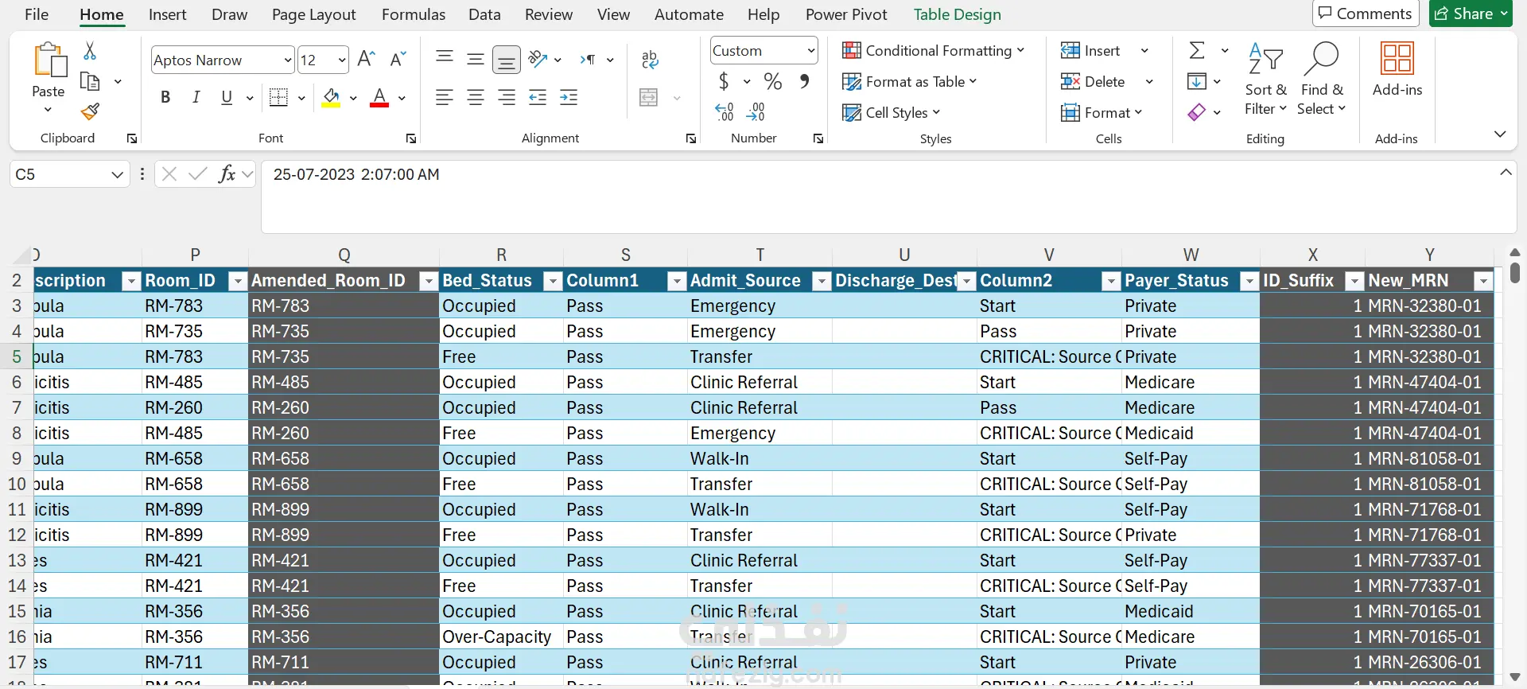Apply accounting dollar number format
The image size is (1527, 689).
[724, 81]
